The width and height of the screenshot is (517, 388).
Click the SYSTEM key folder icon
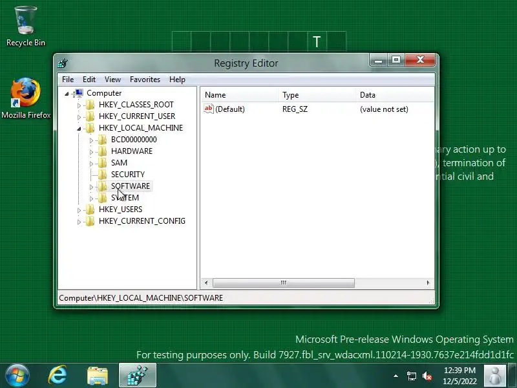click(102, 198)
